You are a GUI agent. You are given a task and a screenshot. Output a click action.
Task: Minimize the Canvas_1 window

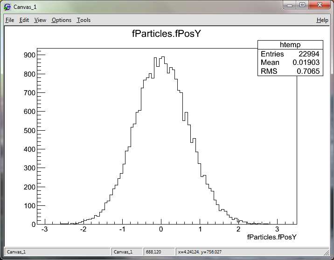click(291, 6)
